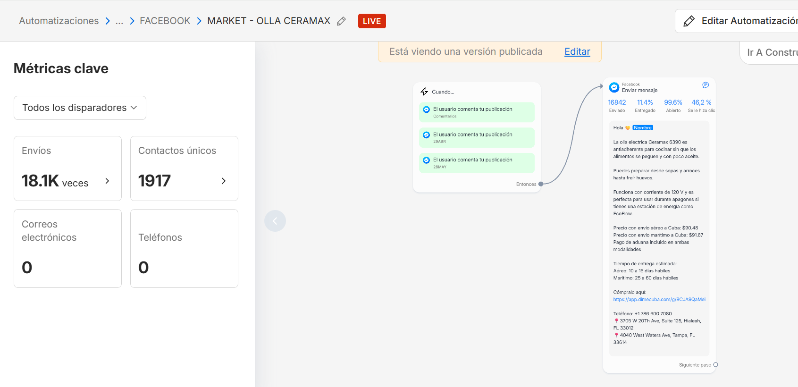Click the Entonces output connector dot
798x387 pixels.
541,184
